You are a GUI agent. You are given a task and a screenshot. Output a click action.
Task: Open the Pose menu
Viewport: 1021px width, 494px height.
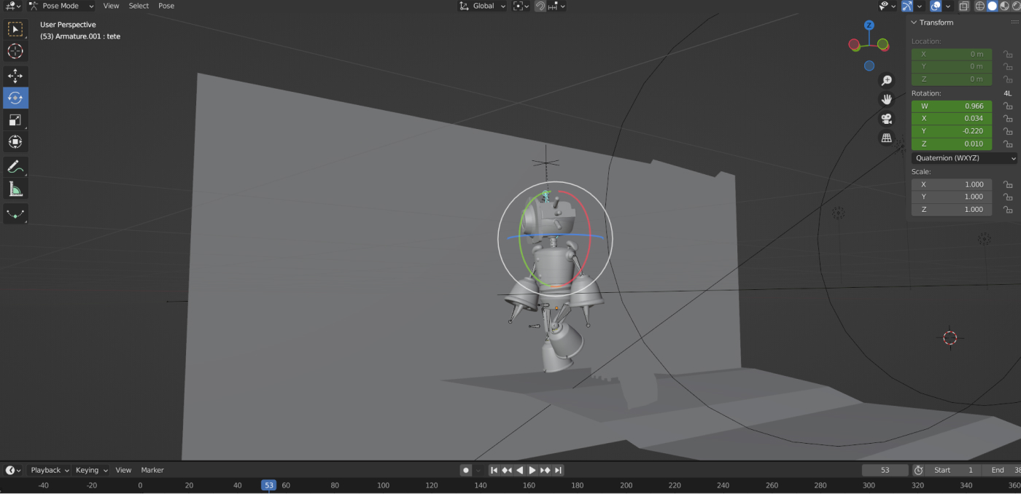pyautogui.click(x=166, y=6)
